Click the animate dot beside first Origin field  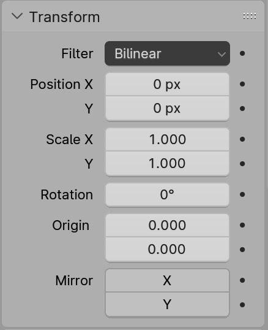pyautogui.click(x=242, y=225)
